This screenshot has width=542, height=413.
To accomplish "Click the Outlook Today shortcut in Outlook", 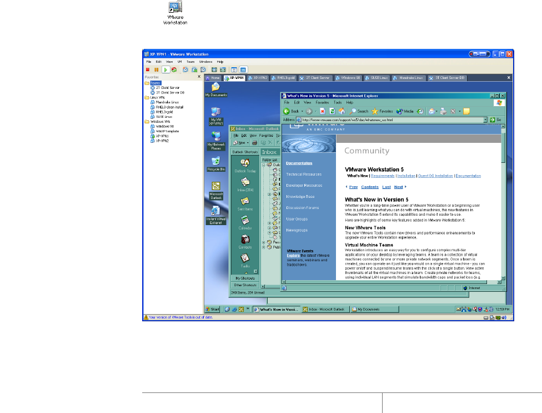I will [x=245, y=166].
